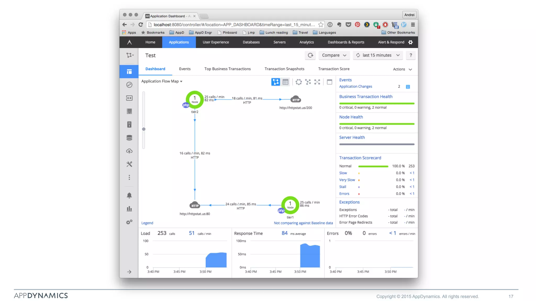This screenshot has width=536, height=301.
Task: Switch to Transaction Score tab
Action: (334, 69)
